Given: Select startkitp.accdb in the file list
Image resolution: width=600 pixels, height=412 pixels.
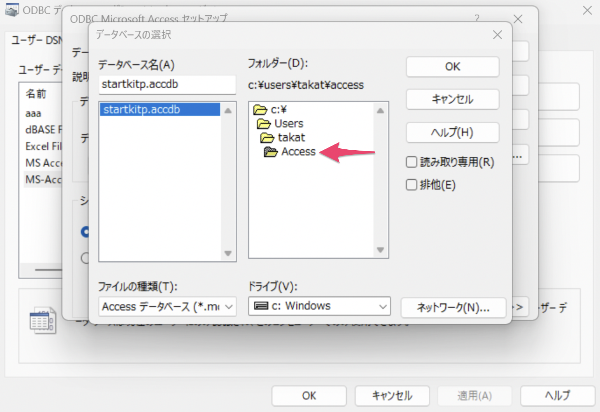Looking at the screenshot, I should tap(160, 109).
